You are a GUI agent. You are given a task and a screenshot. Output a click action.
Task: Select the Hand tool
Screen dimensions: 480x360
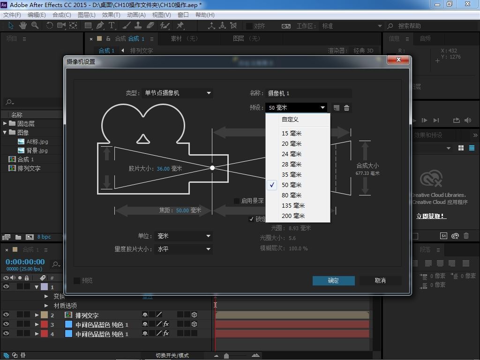[23, 25]
